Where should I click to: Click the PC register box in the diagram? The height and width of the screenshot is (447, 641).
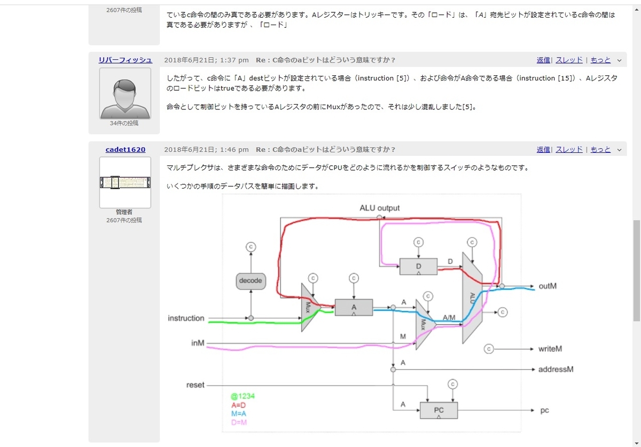[439, 410]
